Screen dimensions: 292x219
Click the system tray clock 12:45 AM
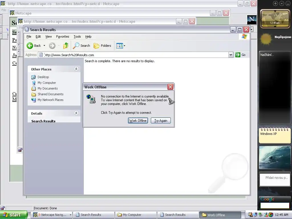[281, 215]
